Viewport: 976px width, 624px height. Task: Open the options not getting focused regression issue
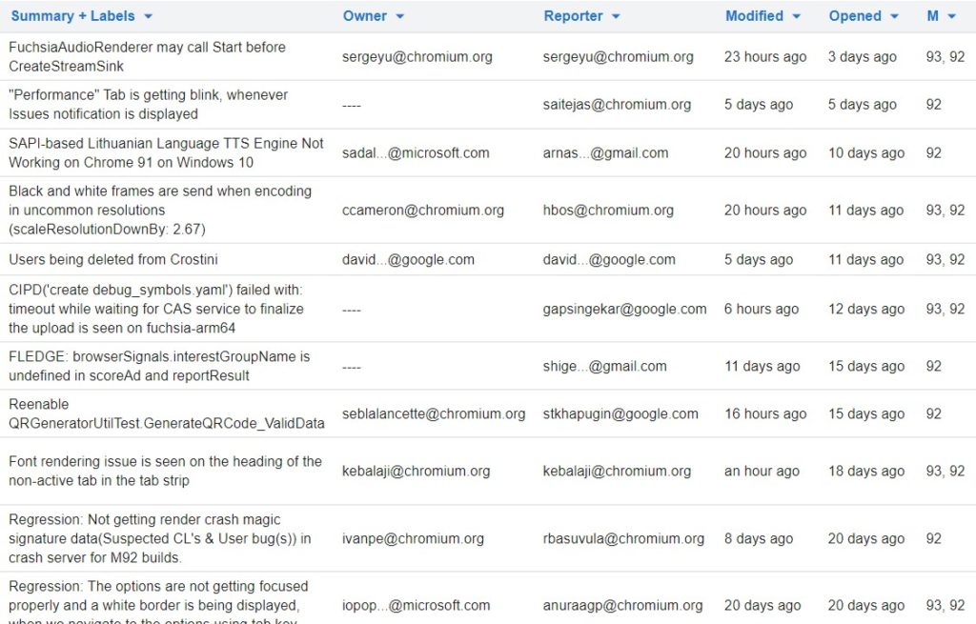tap(159, 604)
